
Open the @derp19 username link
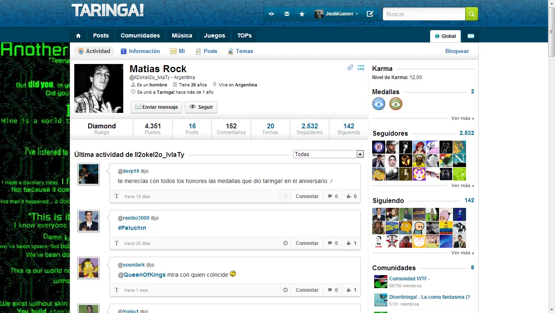(129, 171)
